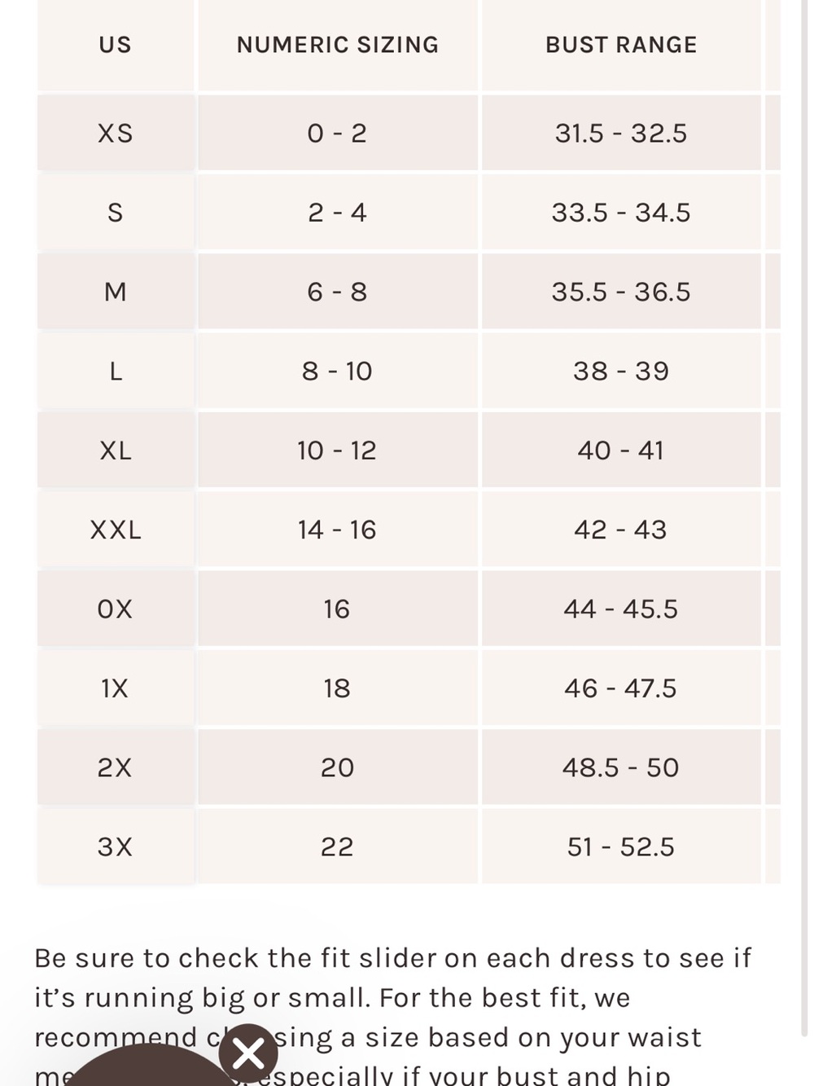Select the 0X size row label
Screen dimensions: 814x1086
coord(116,609)
